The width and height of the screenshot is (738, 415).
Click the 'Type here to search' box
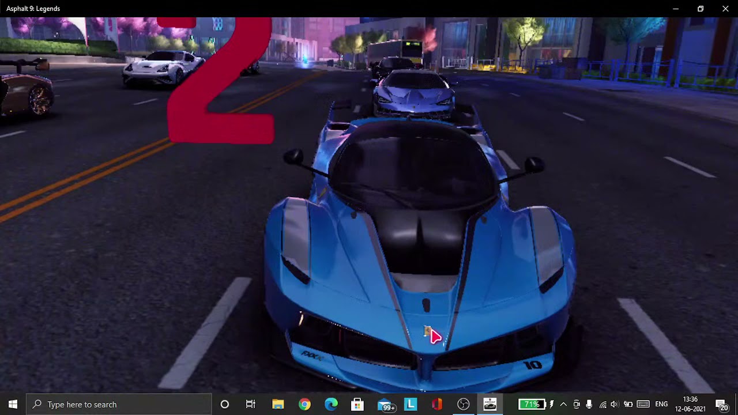tap(119, 405)
